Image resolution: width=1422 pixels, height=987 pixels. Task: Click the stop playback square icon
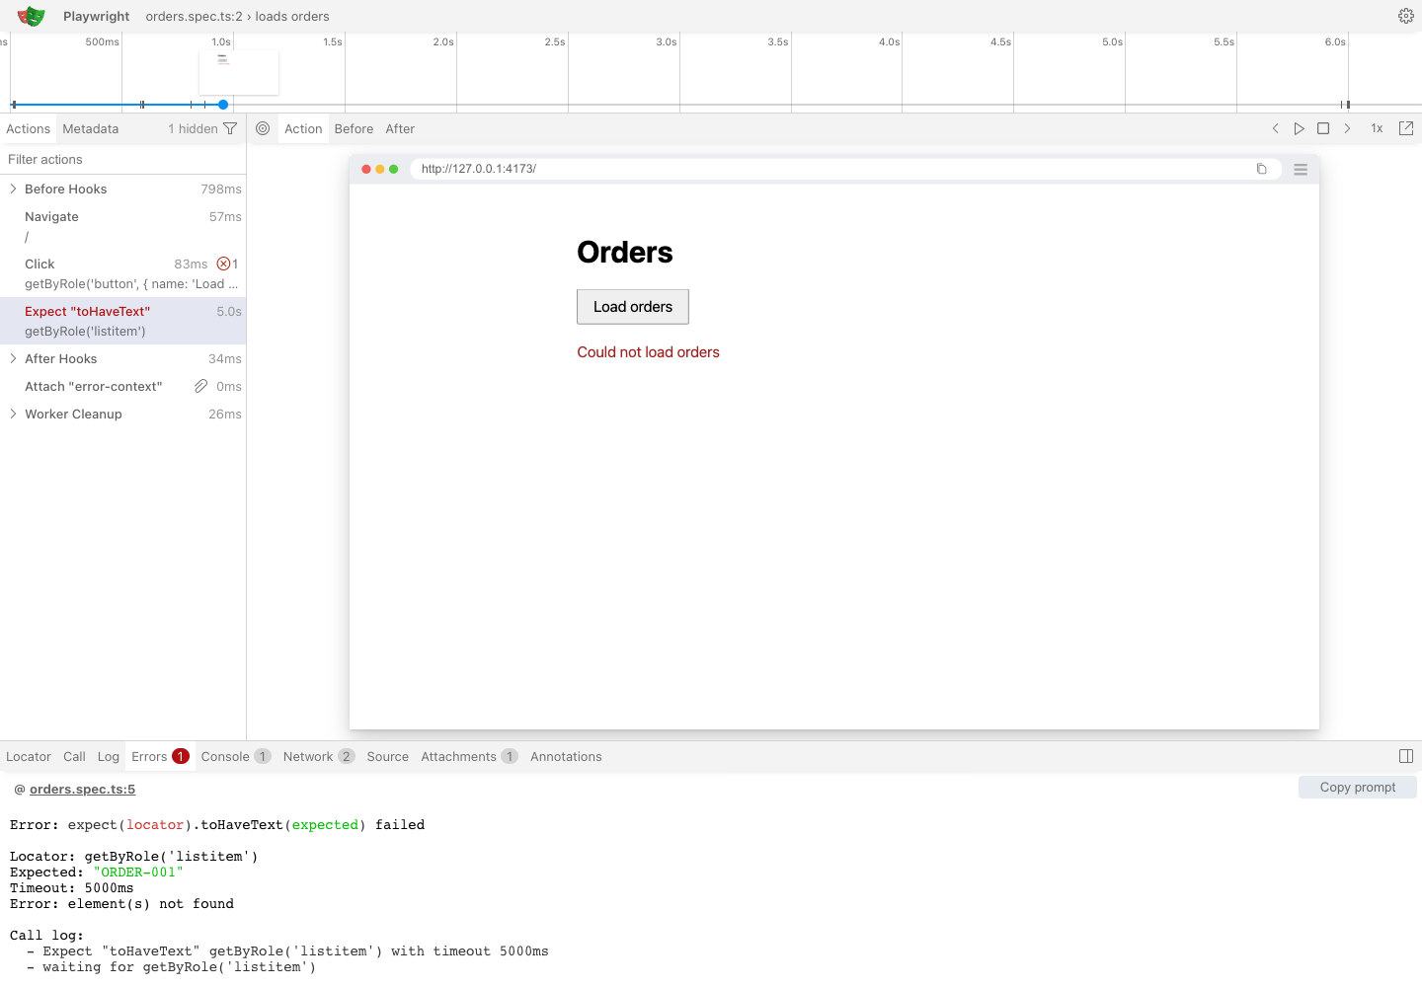(x=1323, y=128)
